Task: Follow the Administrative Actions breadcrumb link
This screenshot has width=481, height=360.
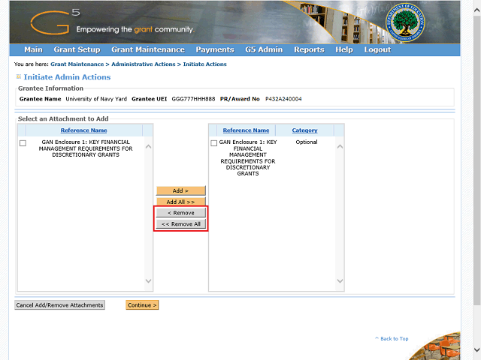Action: (144, 64)
